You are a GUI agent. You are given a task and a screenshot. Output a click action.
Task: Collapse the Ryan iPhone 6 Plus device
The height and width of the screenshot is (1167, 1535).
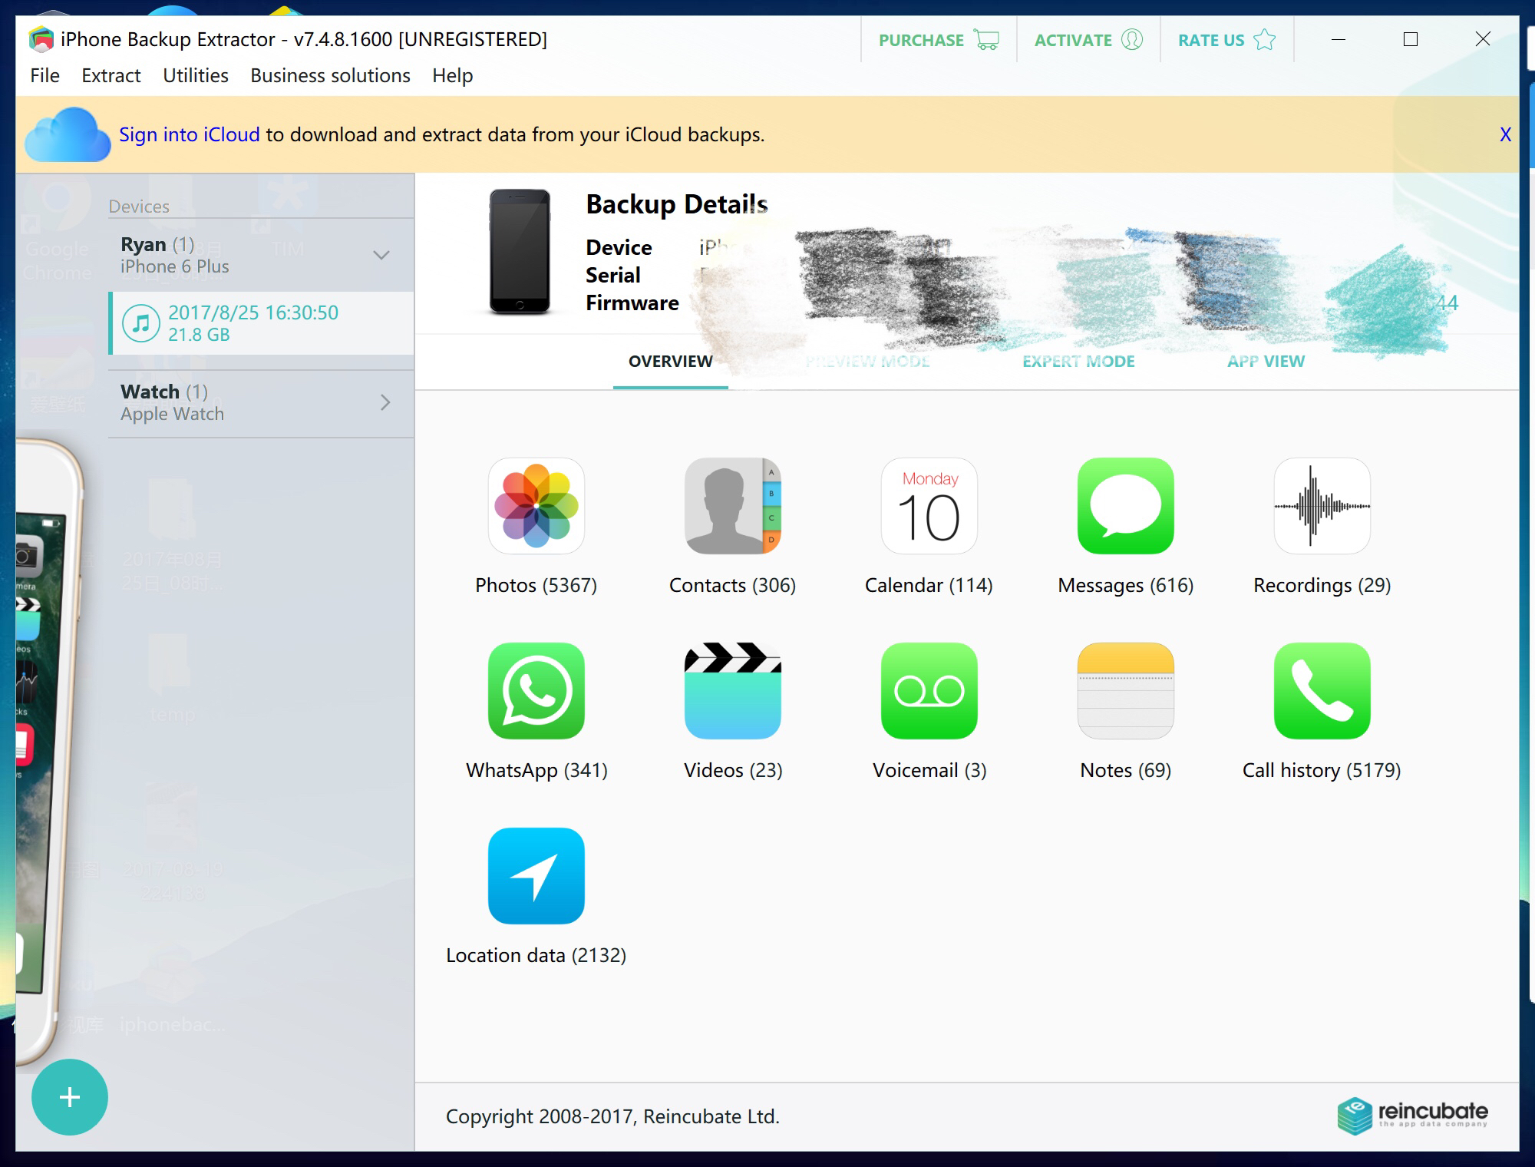coord(381,255)
